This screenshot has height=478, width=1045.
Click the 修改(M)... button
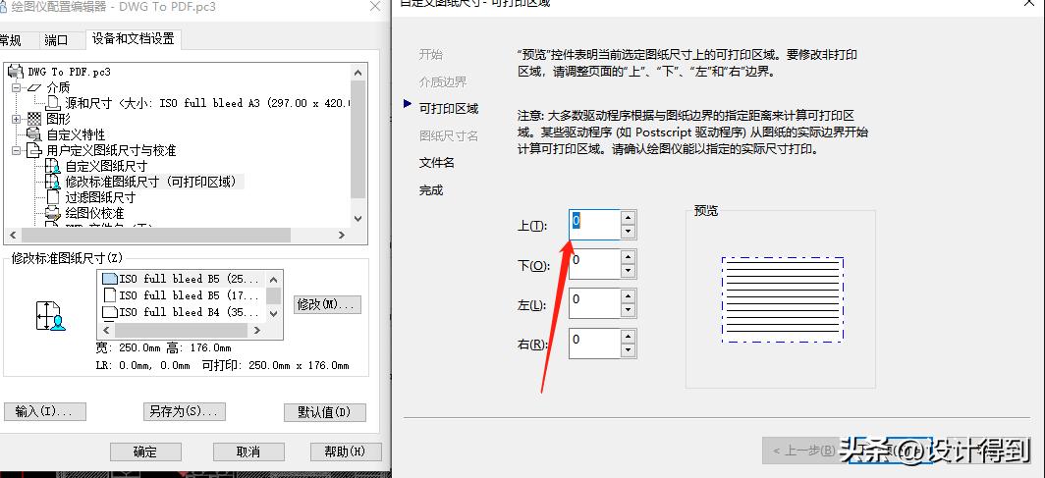click(x=327, y=304)
